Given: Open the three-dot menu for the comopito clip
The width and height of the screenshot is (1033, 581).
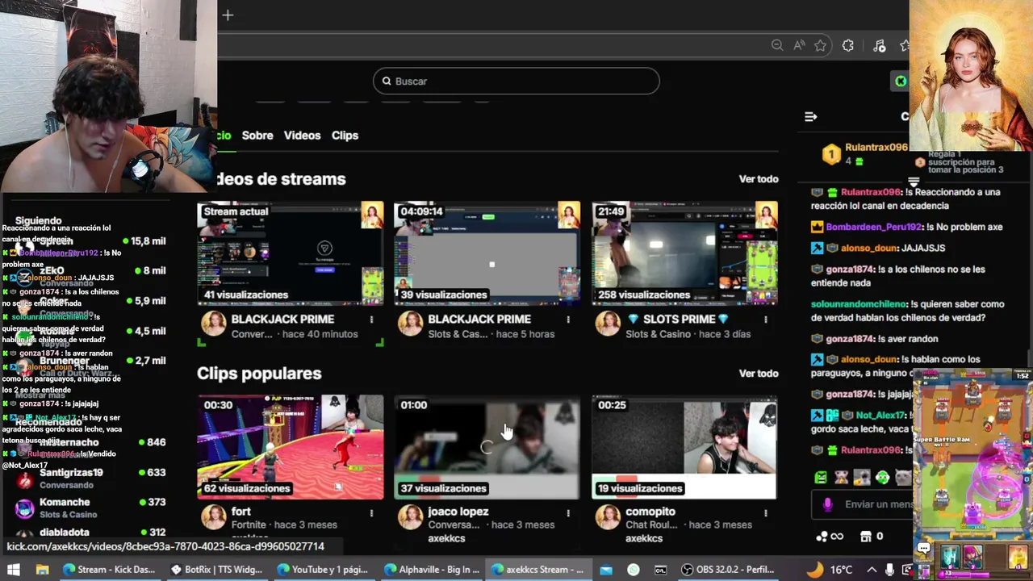Looking at the screenshot, I should tap(766, 512).
